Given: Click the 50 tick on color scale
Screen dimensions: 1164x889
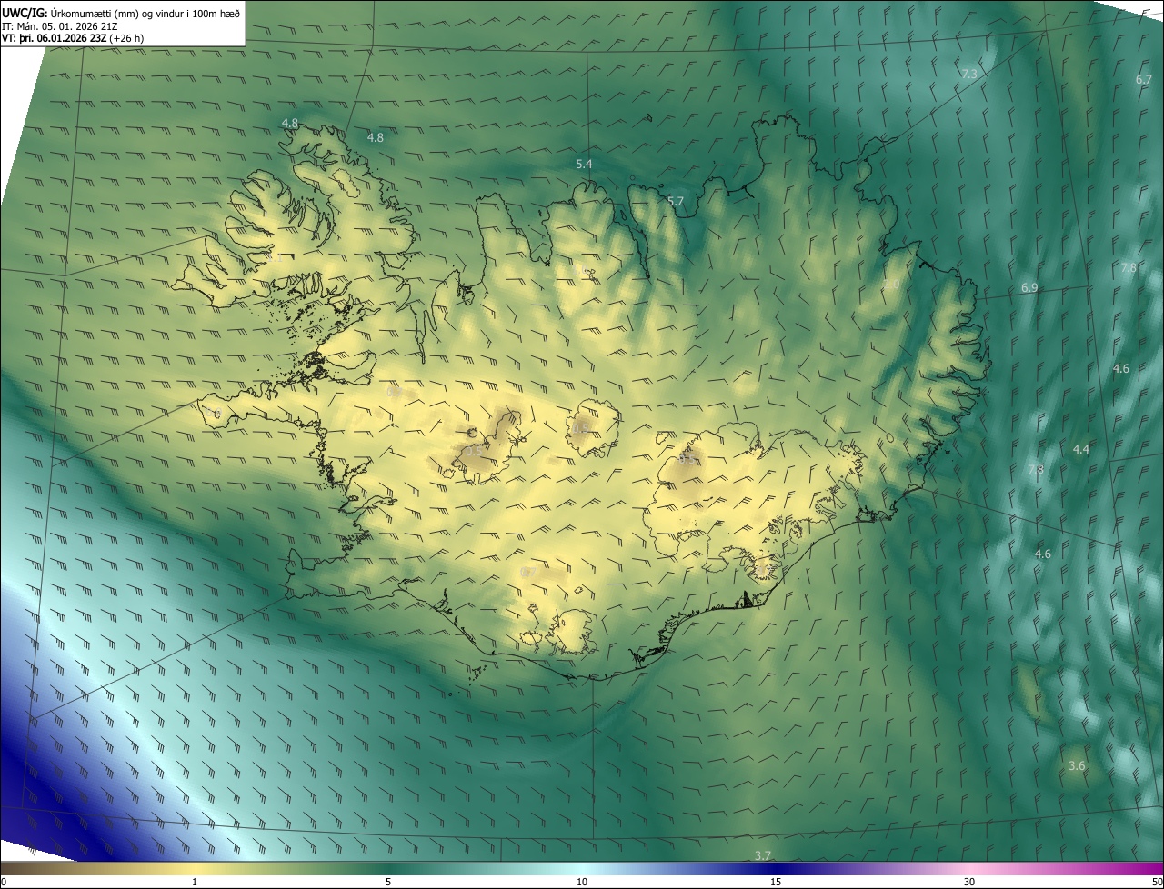Looking at the screenshot, I should (x=1157, y=882).
